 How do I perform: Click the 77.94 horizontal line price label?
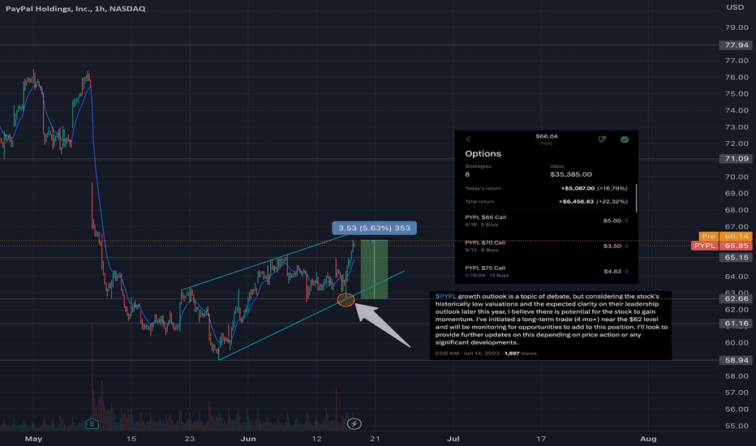[736, 45]
